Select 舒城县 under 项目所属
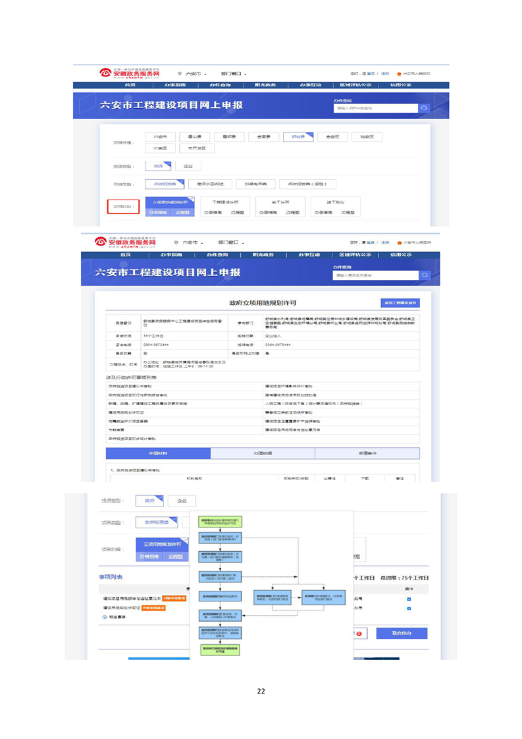This screenshot has height=739, width=522. coord(298,137)
